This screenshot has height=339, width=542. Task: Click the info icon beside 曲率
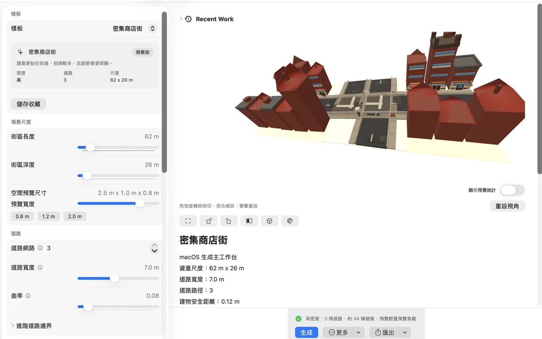[x=28, y=296]
